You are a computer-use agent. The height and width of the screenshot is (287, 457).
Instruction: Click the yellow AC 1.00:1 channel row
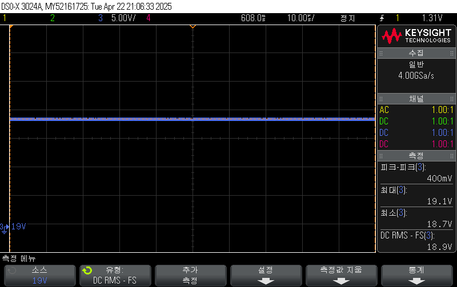(416, 110)
